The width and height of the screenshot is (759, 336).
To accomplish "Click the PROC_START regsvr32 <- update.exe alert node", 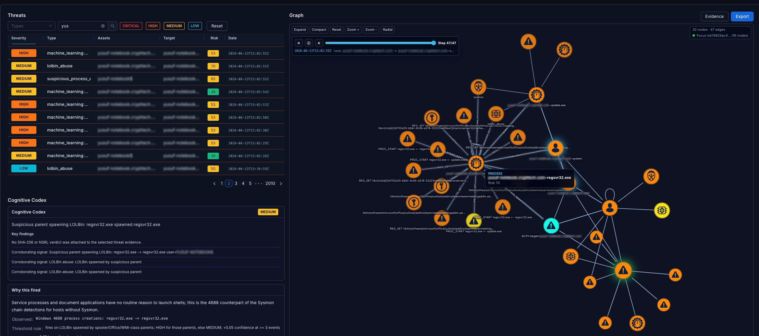I will [438, 149].
